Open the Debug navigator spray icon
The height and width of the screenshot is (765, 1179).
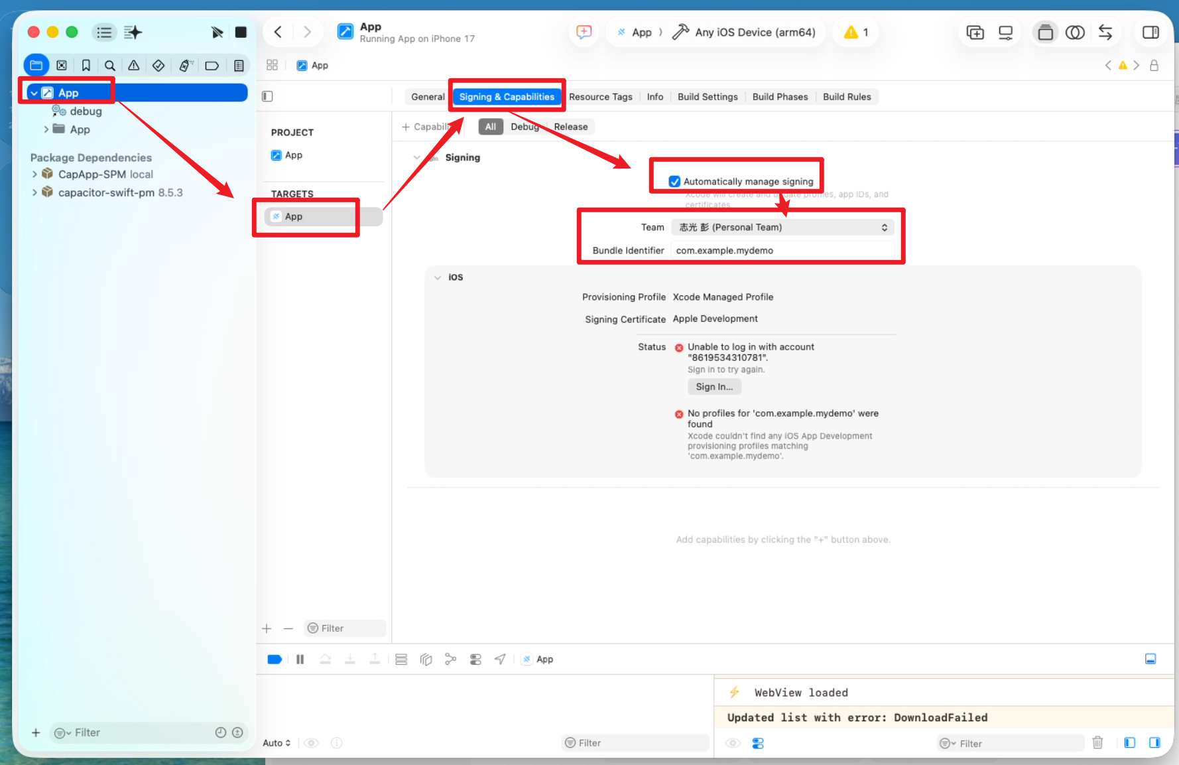186,65
